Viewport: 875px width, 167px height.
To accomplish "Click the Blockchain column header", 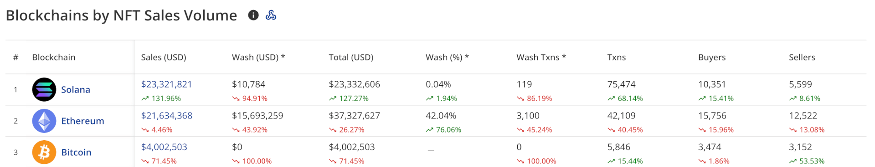I will pos(54,57).
